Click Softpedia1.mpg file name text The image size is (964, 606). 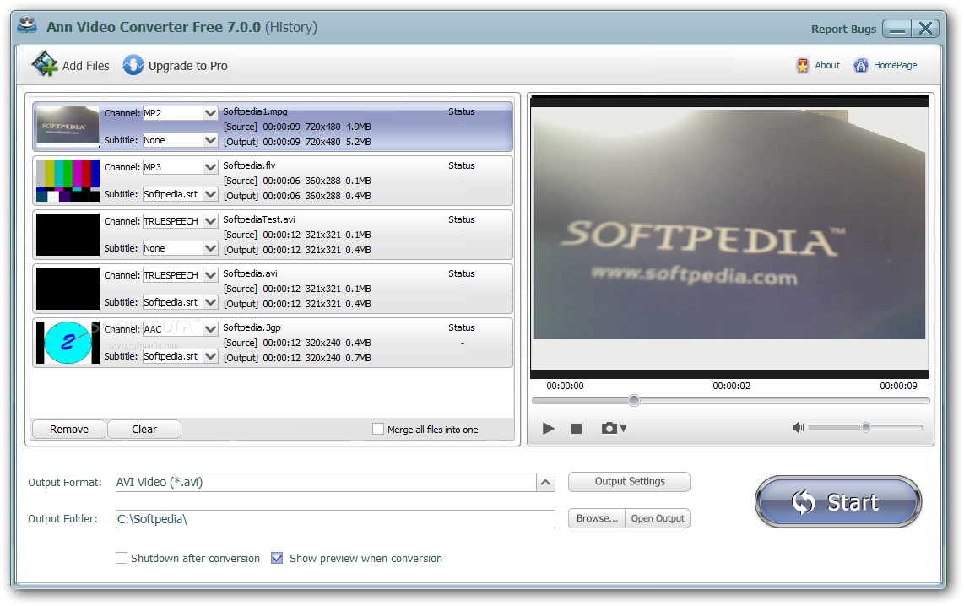click(255, 111)
